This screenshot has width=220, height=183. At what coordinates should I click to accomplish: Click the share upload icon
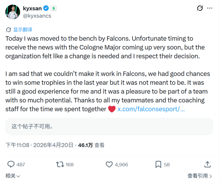207,164
